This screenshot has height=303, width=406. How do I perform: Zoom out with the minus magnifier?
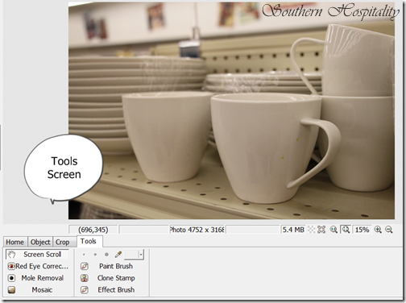point(389,230)
